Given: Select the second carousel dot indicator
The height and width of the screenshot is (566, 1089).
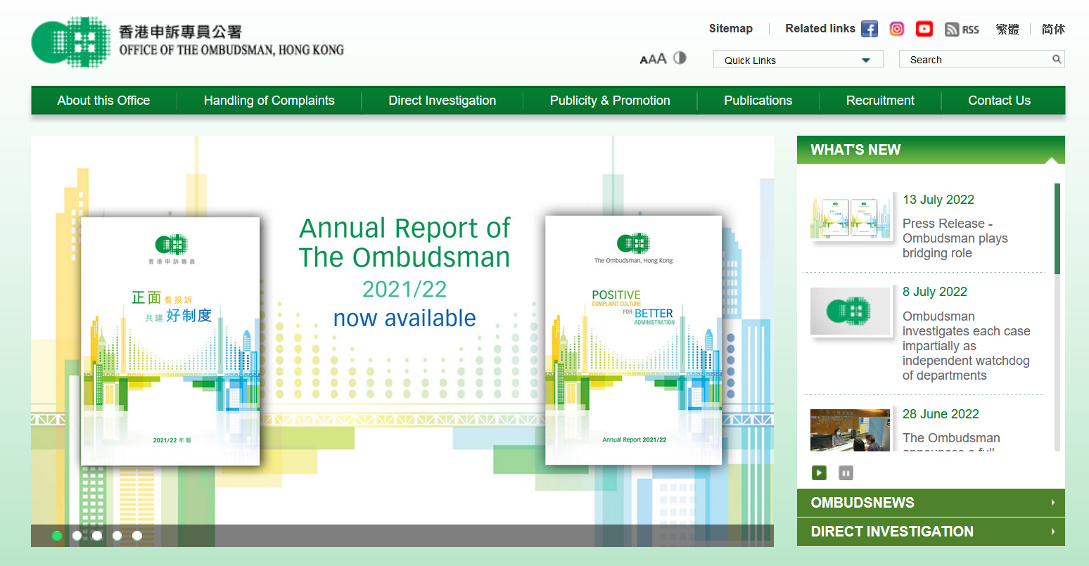Looking at the screenshot, I should [77, 535].
